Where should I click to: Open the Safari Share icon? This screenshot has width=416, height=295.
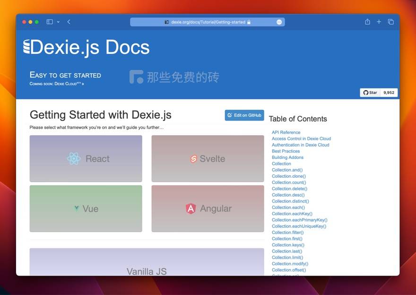(x=367, y=22)
